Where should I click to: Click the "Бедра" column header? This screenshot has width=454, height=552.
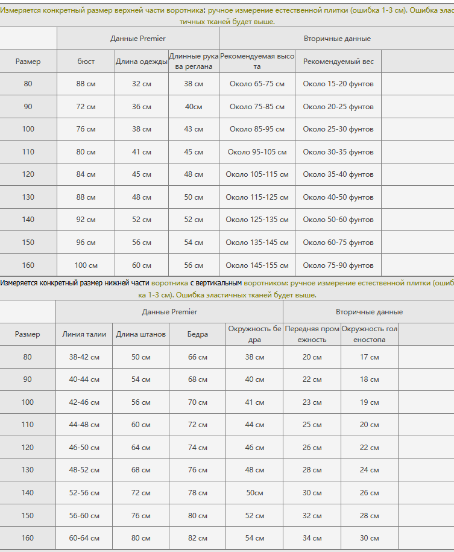click(197, 334)
